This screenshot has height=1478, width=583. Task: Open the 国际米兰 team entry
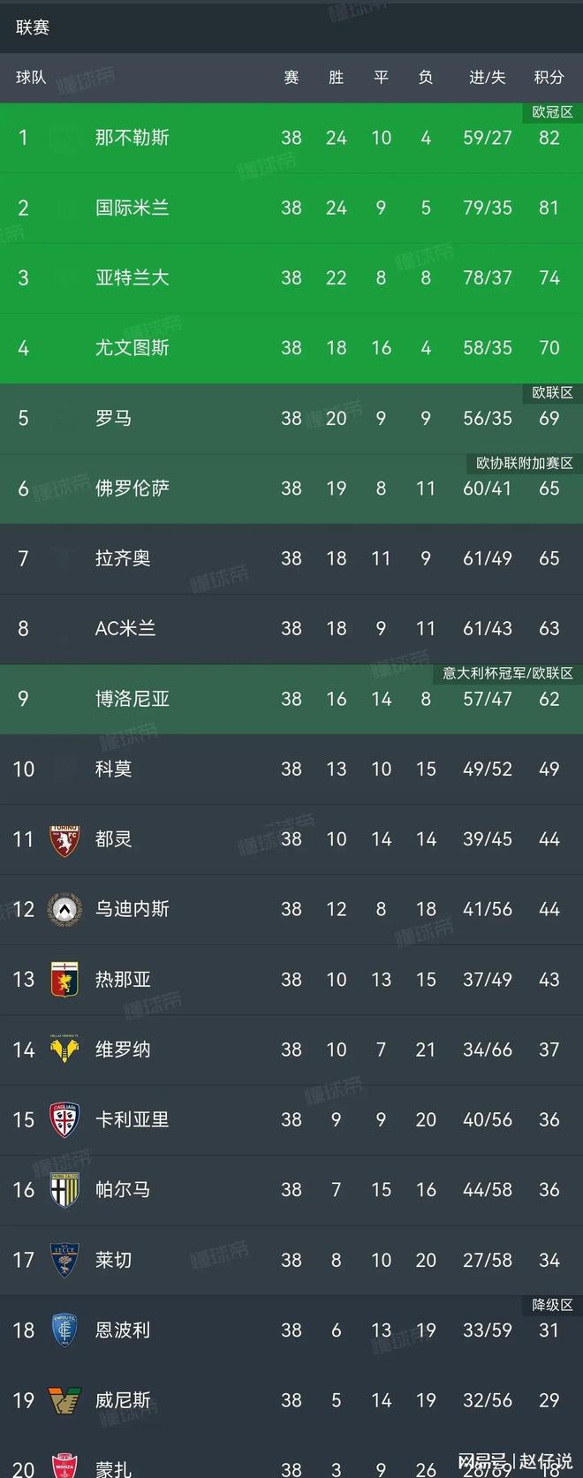132,208
